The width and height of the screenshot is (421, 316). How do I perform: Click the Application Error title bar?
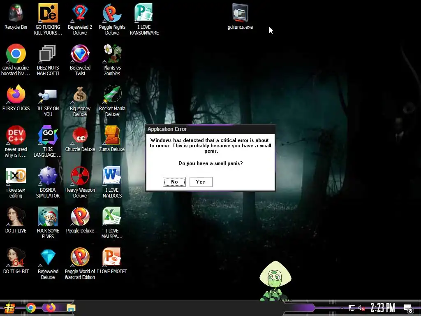(210, 129)
